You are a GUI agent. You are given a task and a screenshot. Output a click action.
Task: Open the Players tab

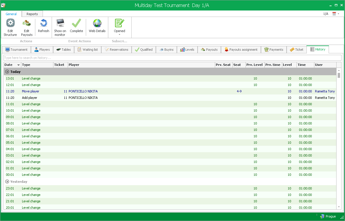[42, 50]
